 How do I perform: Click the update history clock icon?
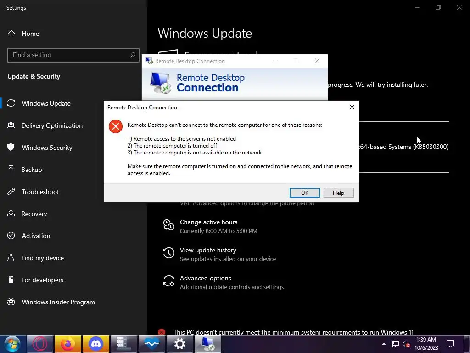click(x=169, y=253)
